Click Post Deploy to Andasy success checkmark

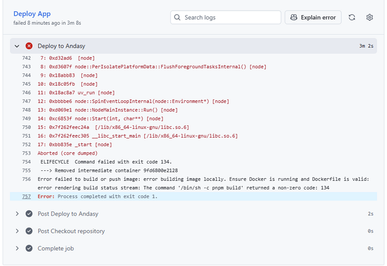(29, 214)
